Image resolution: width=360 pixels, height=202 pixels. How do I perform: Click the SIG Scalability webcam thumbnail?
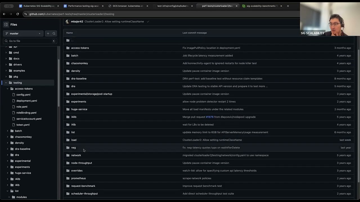330,19
